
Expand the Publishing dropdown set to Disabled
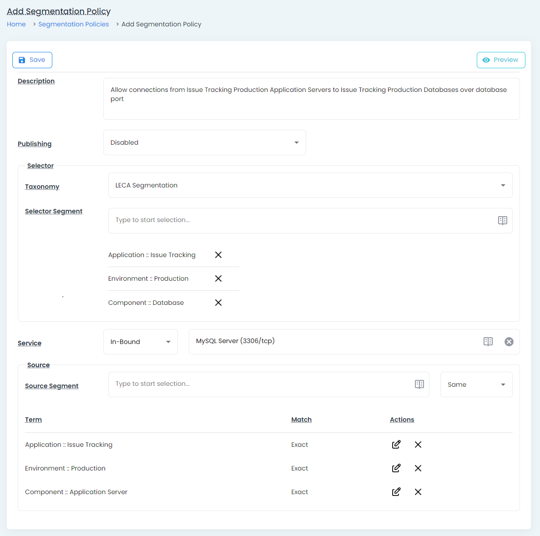(204, 142)
